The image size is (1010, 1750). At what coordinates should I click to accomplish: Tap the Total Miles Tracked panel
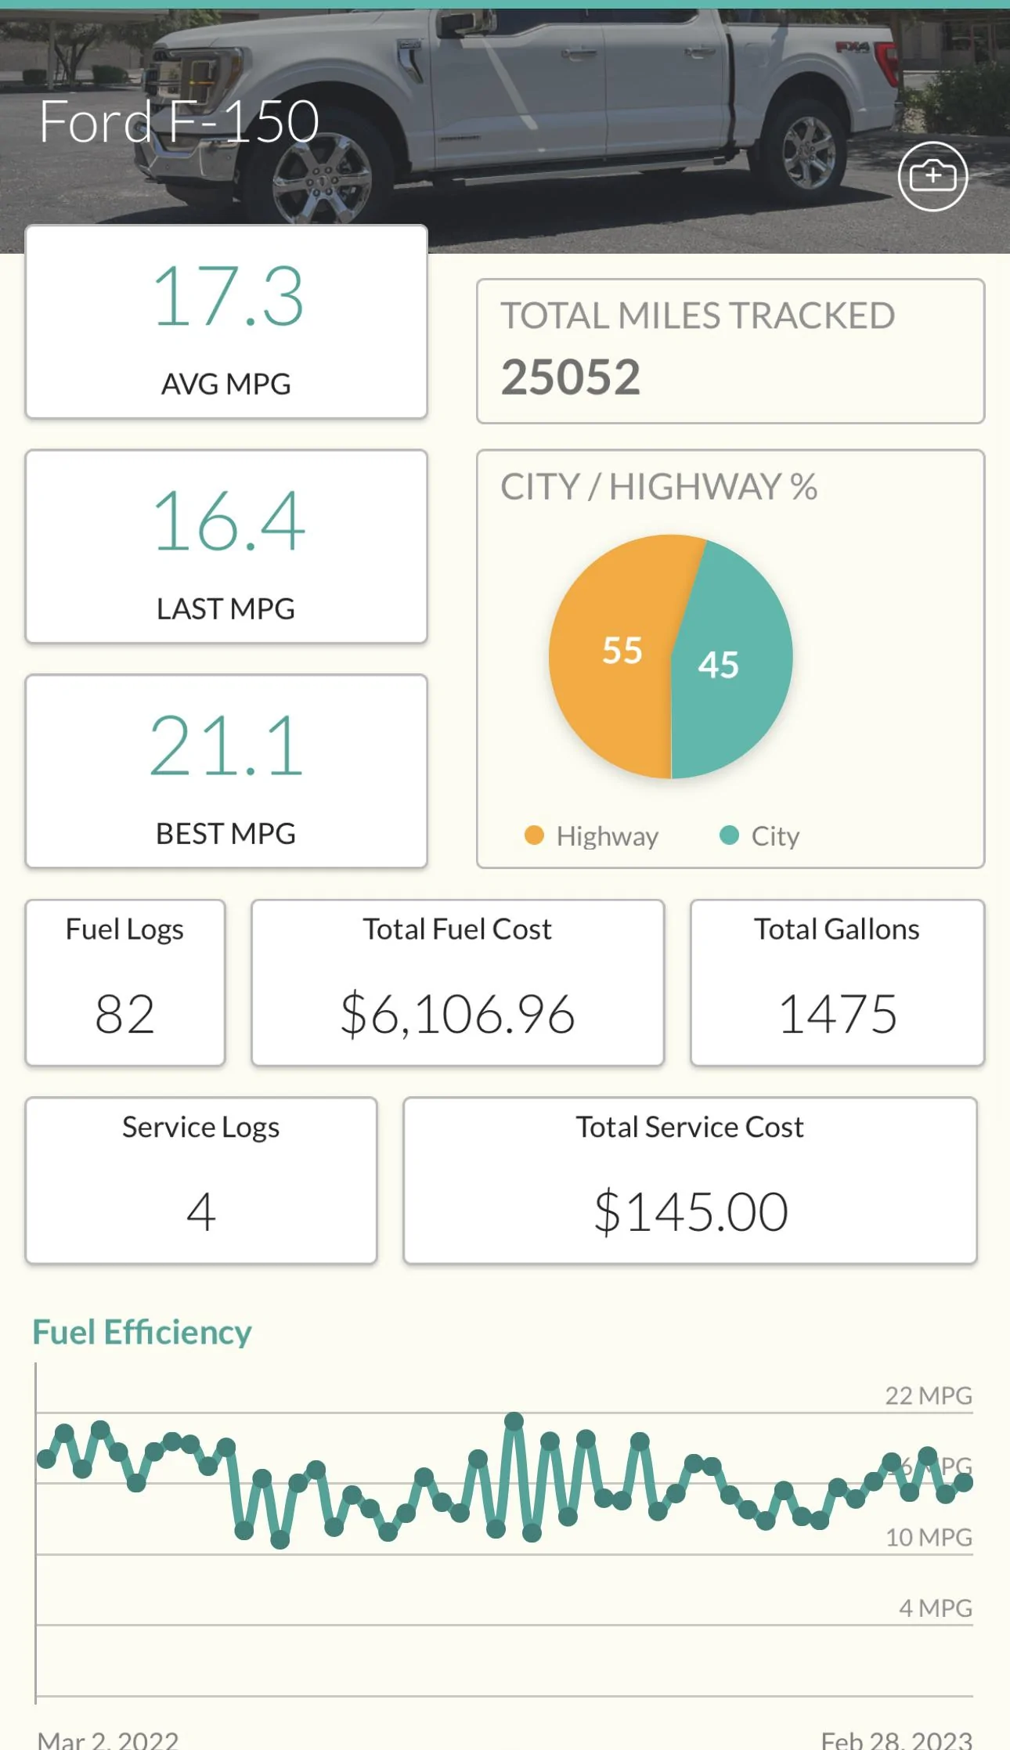tap(730, 351)
